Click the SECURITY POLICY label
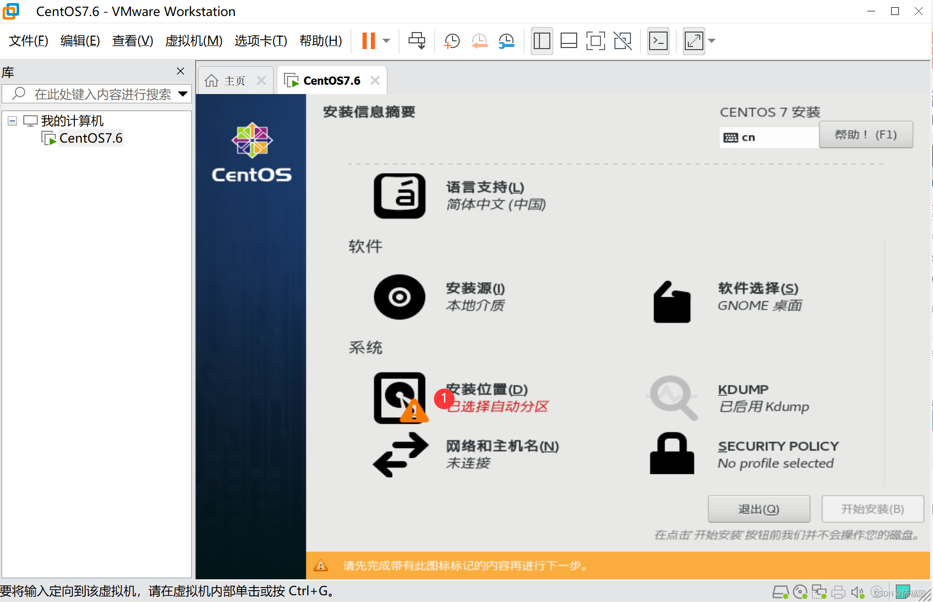This screenshot has height=602, width=933. 778,446
